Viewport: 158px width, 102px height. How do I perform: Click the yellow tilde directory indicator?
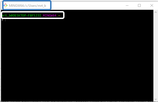(x=59, y=16)
